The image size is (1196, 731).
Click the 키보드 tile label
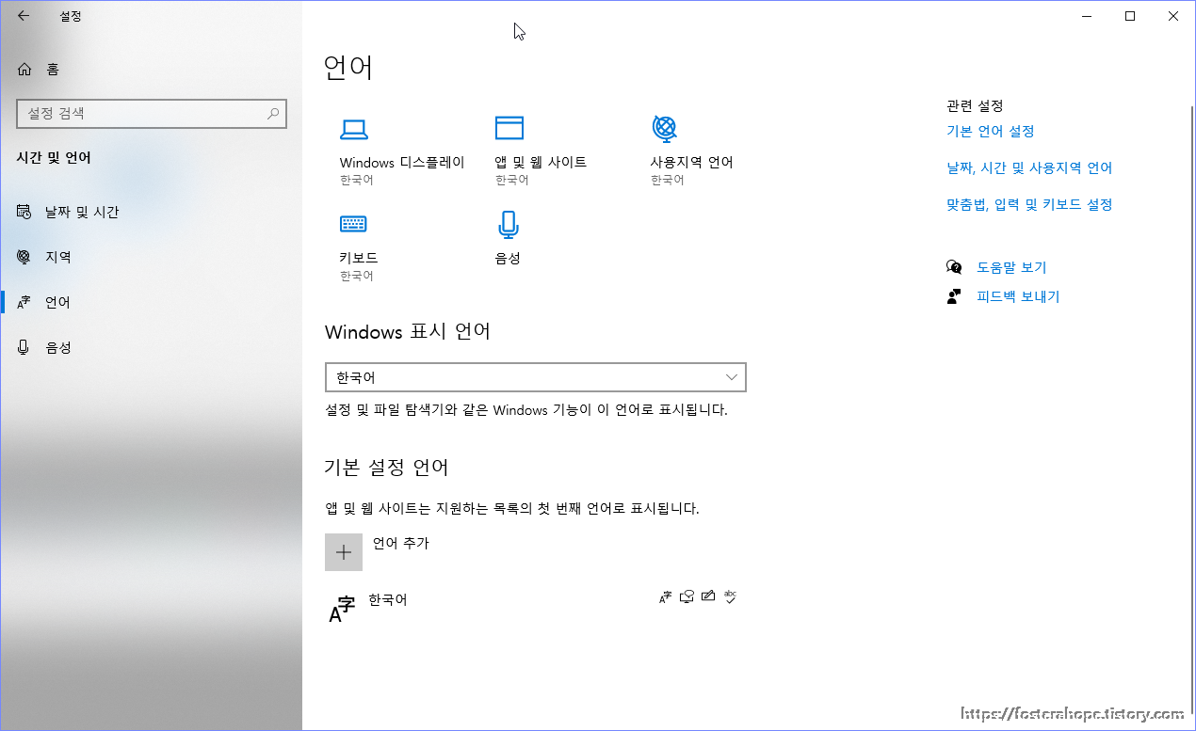[x=359, y=258]
